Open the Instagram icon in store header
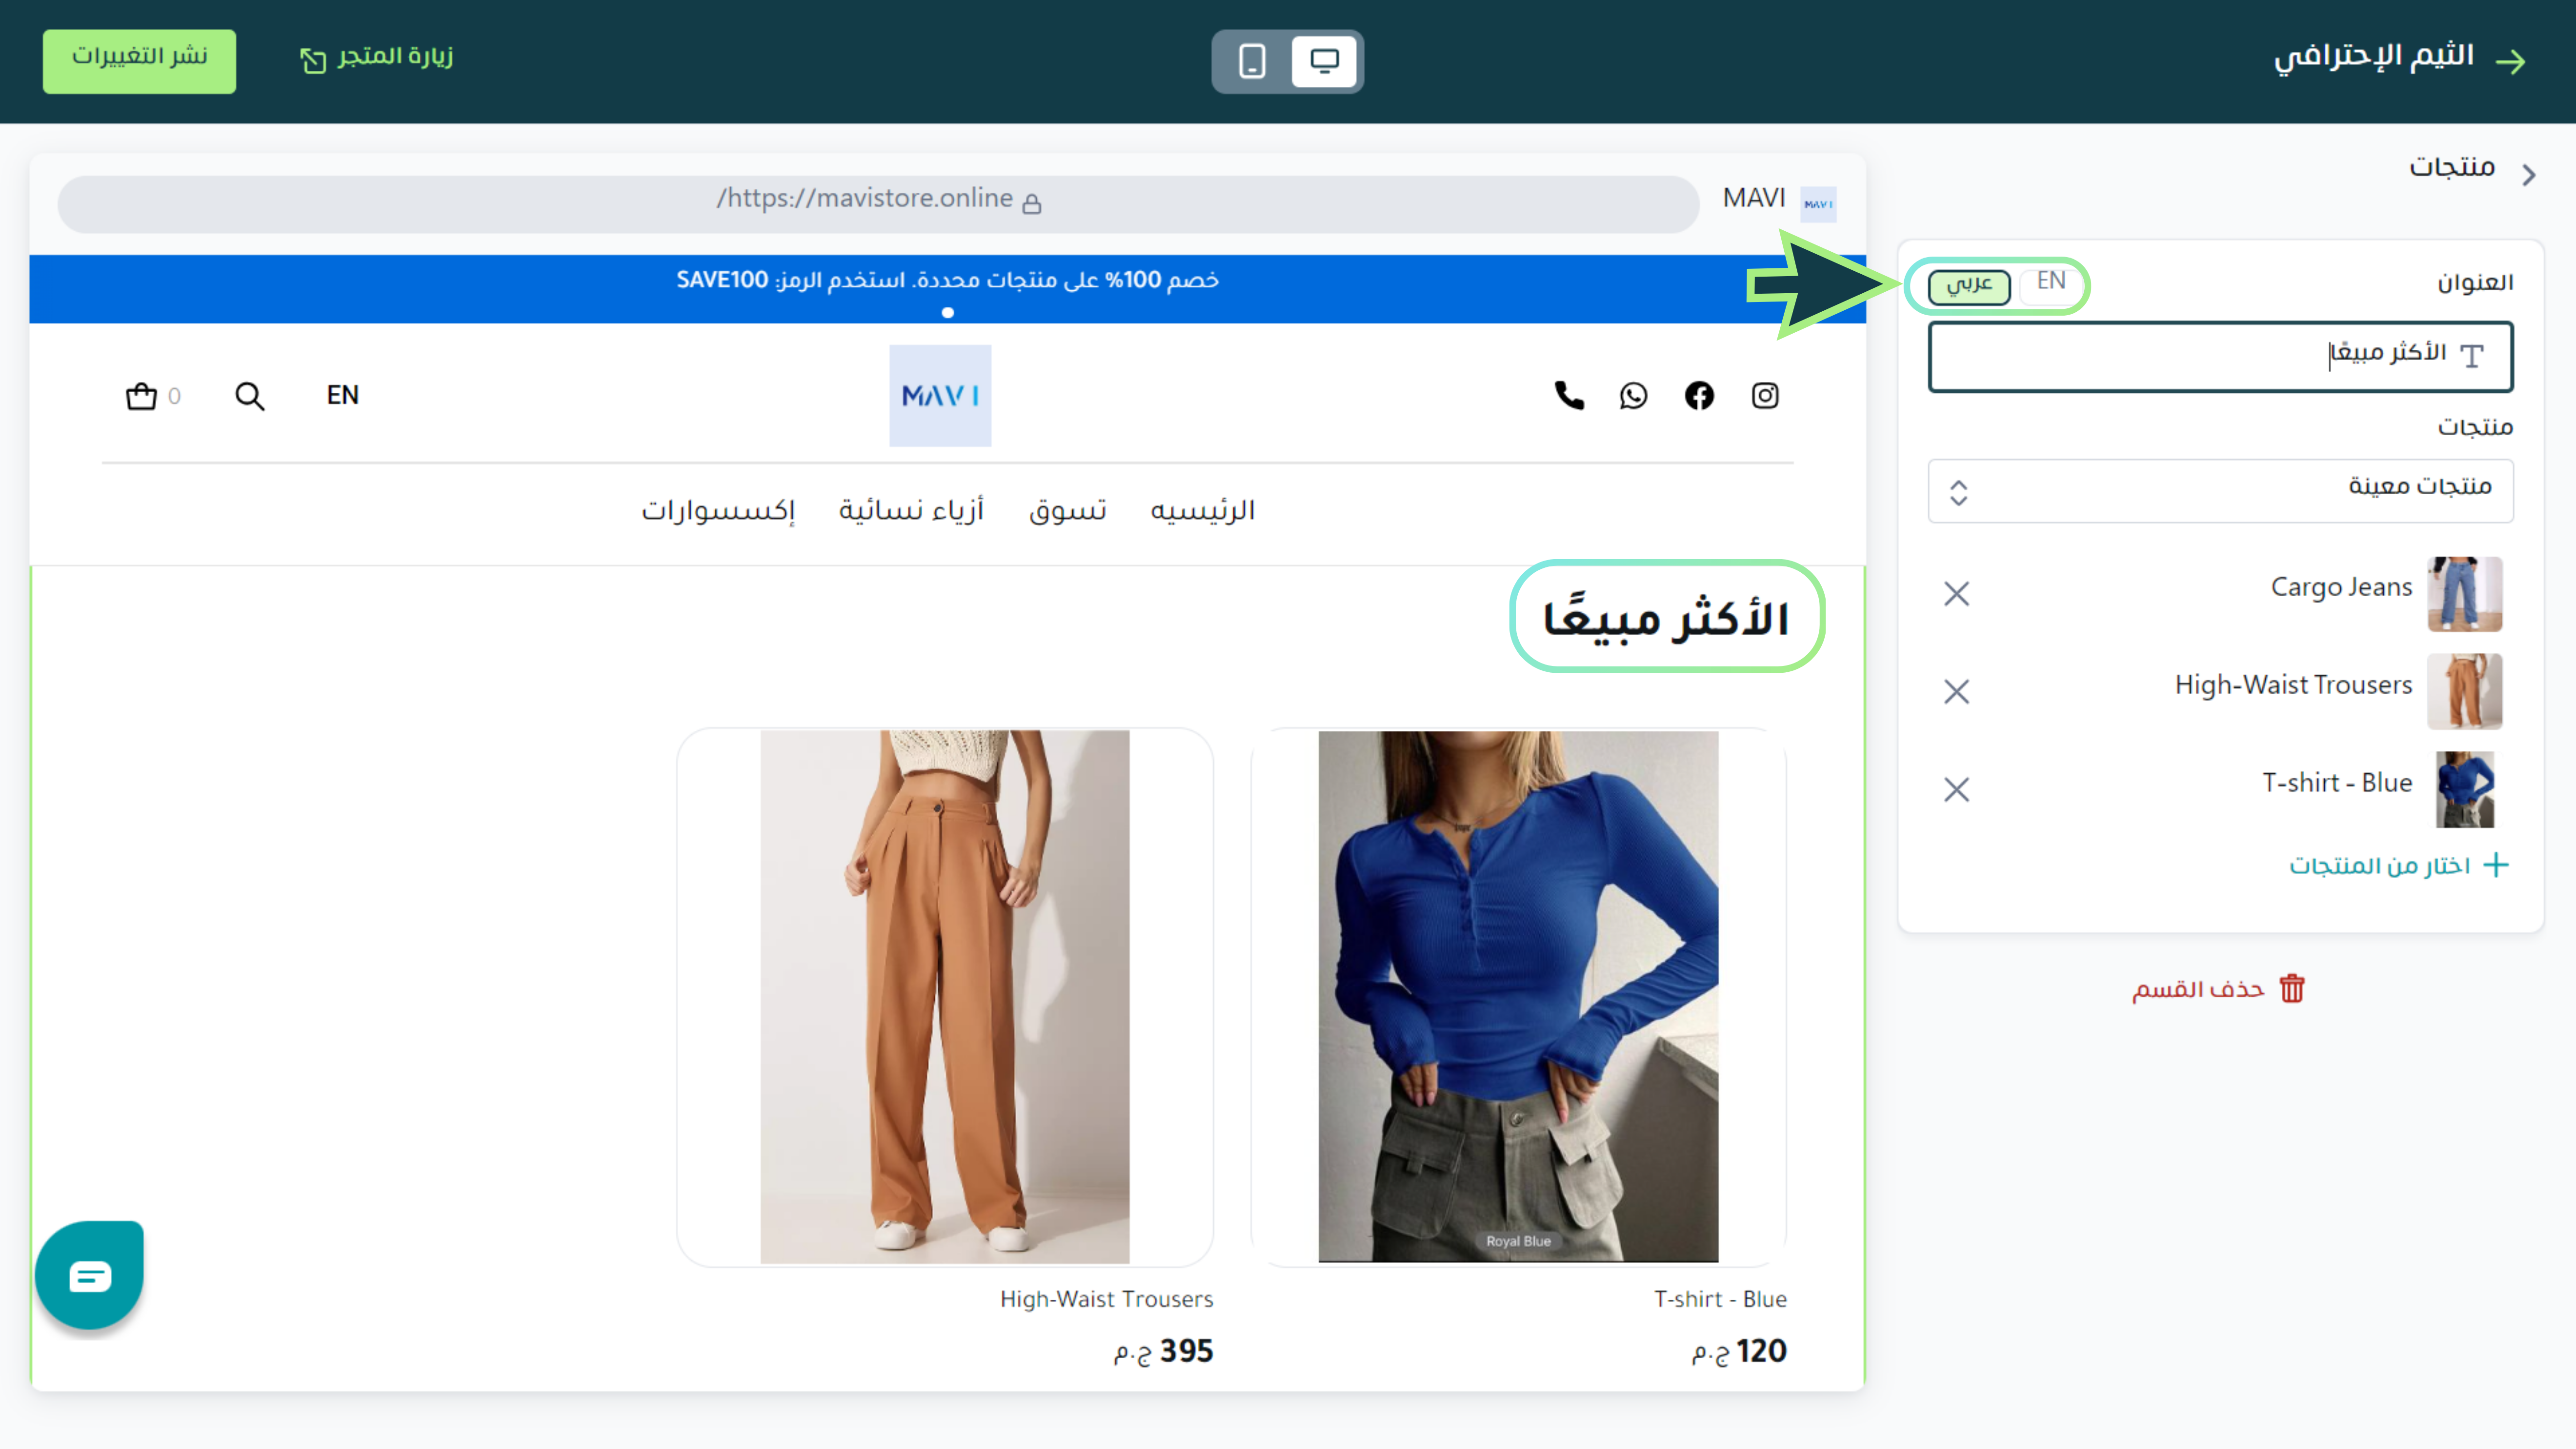This screenshot has height=1449, width=2576. click(1765, 396)
